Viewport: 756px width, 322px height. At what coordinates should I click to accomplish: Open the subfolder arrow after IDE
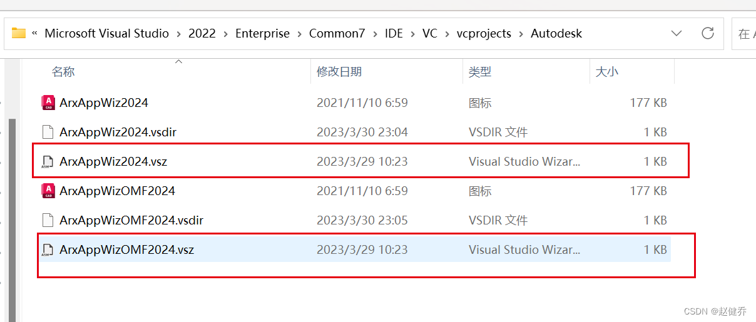(x=412, y=34)
